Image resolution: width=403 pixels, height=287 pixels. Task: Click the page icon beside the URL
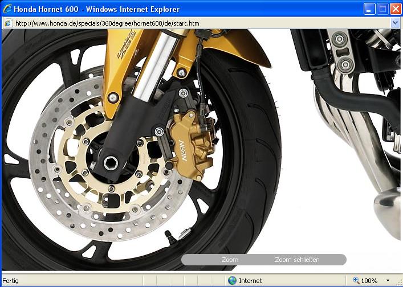[x=9, y=23]
